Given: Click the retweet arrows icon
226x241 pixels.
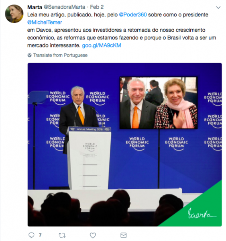Looking at the screenshot, I should (62, 235).
